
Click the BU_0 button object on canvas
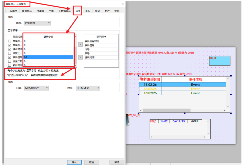click(x=219, y=61)
